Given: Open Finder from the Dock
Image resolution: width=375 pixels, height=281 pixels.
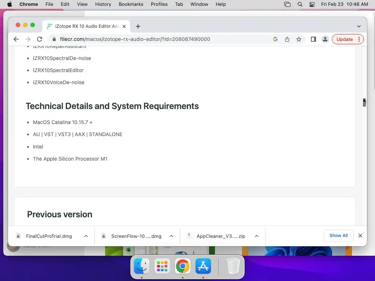Looking at the screenshot, I should pyautogui.click(x=142, y=266).
